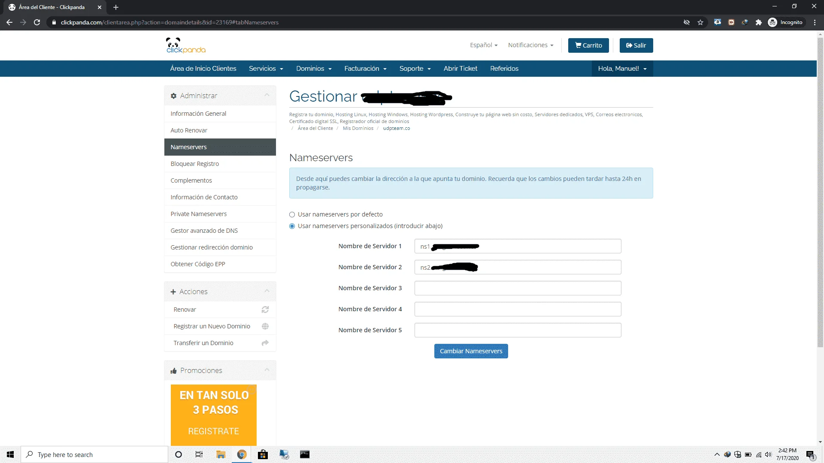Click the Nombre de Servidor 4 field
The width and height of the screenshot is (824, 463).
pos(518,309)
